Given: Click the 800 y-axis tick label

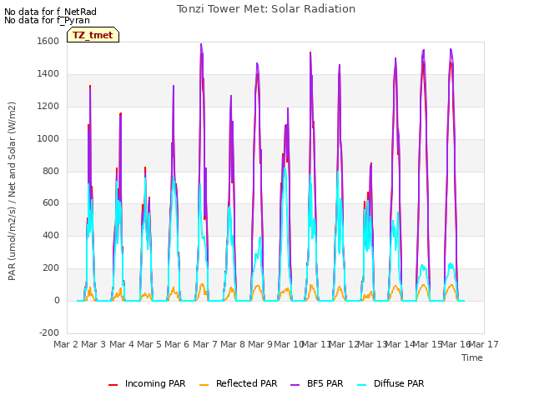Looking at the screenshot, I should point(51,171).
